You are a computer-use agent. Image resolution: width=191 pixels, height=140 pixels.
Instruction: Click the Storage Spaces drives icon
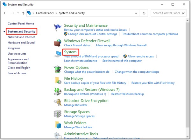pyautogui.click(x=58, y=114)
